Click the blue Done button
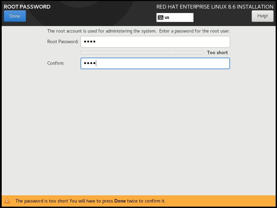Image resolution: width=277 pixels, height=208 pixels. pyautogui.click(x=15, y=16)
